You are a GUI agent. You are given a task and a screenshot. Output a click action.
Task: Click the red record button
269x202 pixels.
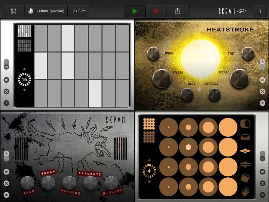156,11
